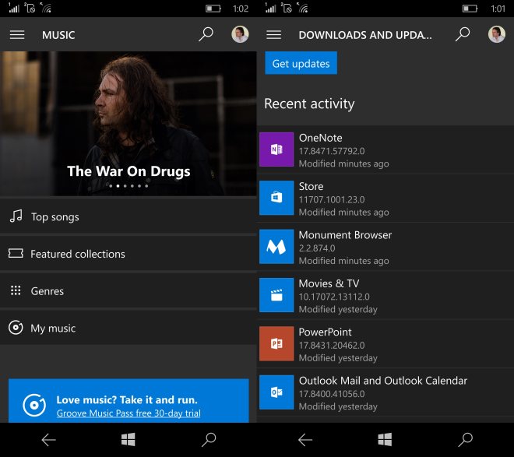Tap search icon in Music header
Image resolution: width=514 pixels, height=457 pixels.
tap(206, 34)
